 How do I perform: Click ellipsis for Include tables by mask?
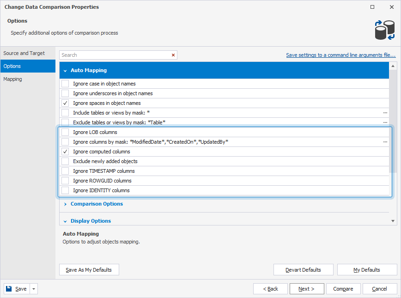coord(385,113)
